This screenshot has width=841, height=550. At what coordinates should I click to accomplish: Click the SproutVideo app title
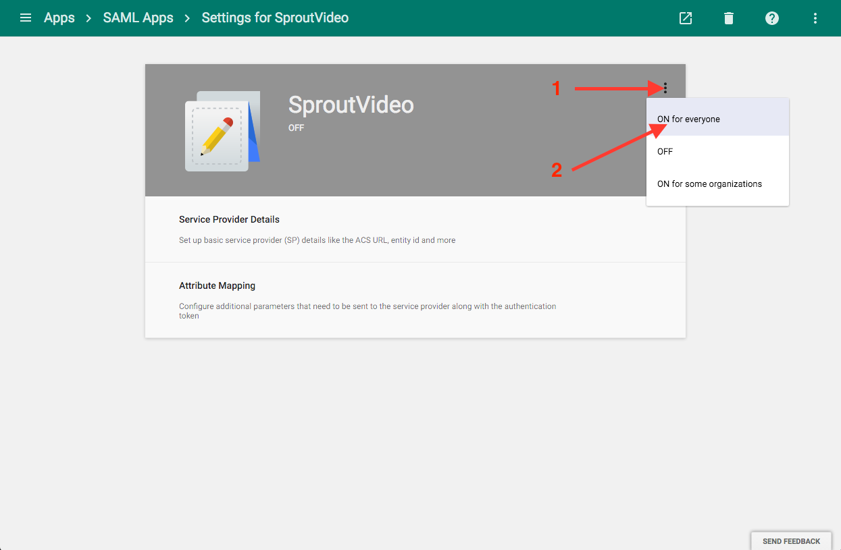click(x=351, y=105)
